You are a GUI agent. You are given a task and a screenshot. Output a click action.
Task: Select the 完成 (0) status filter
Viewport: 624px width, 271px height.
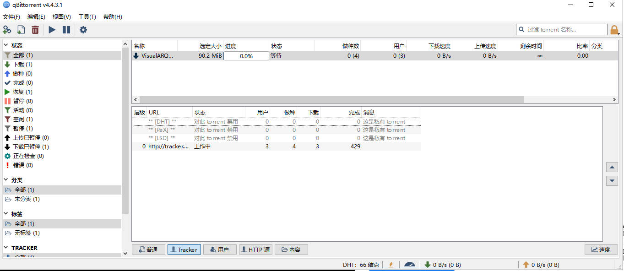(x=62, y=83)
